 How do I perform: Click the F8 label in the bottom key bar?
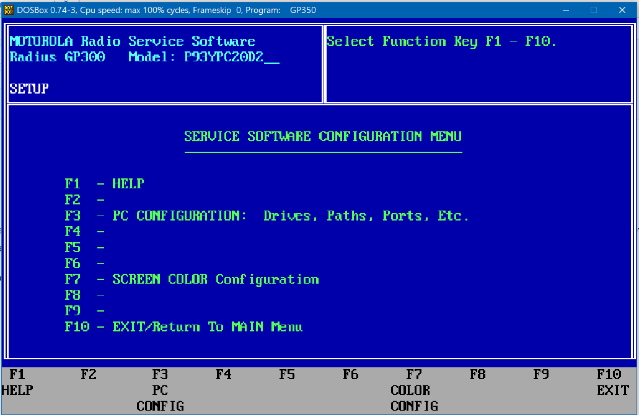pos(478,374)
